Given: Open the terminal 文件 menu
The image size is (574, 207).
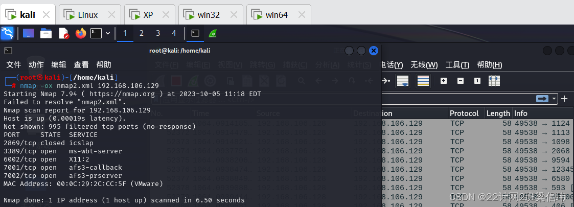Looking at the screenshot, I should [x=14, y=65].
